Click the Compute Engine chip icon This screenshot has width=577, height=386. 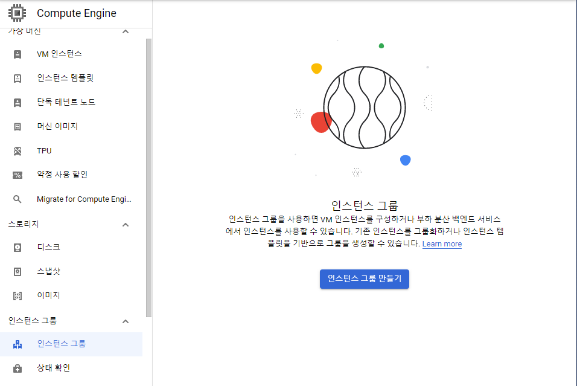[17, 13]
